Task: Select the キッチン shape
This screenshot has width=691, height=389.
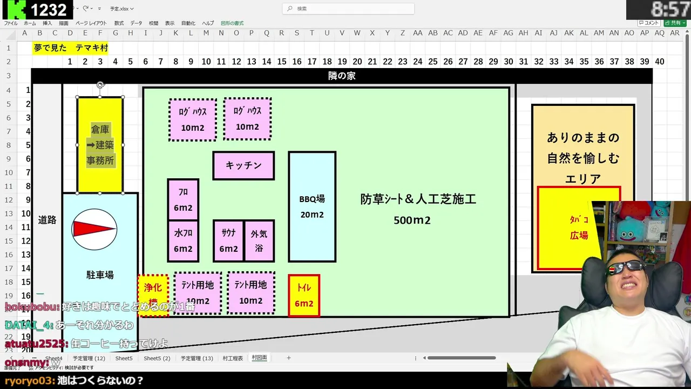Action: pyautogui.click(x=243, y=165)
